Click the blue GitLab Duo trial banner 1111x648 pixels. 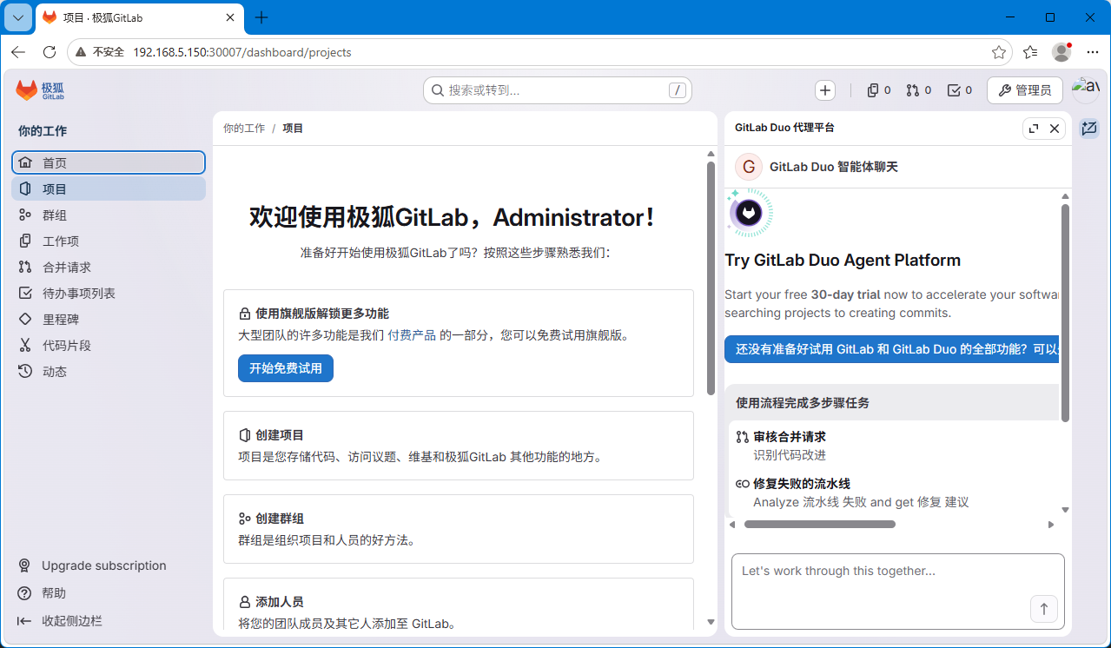point(892,349)
